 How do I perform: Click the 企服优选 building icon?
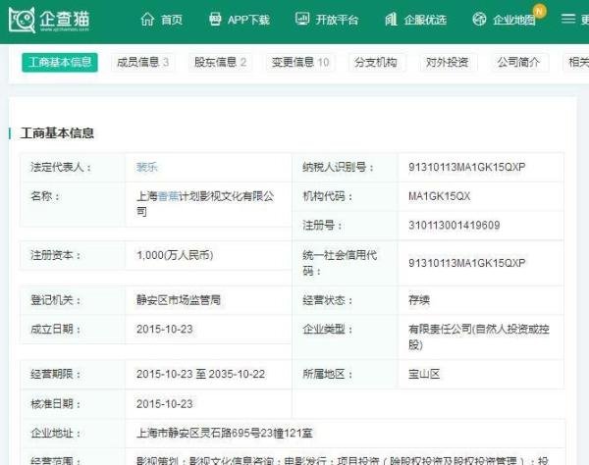pyautogui.click(x=391, y=19)
